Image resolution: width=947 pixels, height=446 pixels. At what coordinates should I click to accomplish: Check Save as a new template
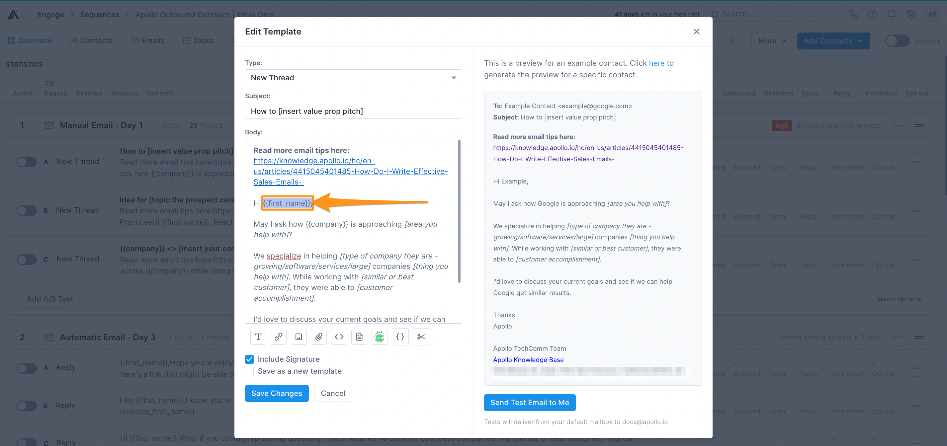pos(249,371)
